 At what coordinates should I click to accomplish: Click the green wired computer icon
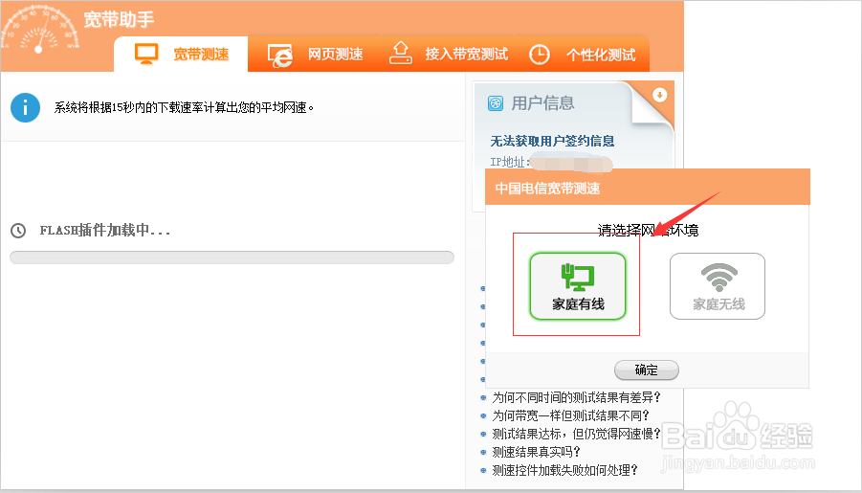click(577, 277)
